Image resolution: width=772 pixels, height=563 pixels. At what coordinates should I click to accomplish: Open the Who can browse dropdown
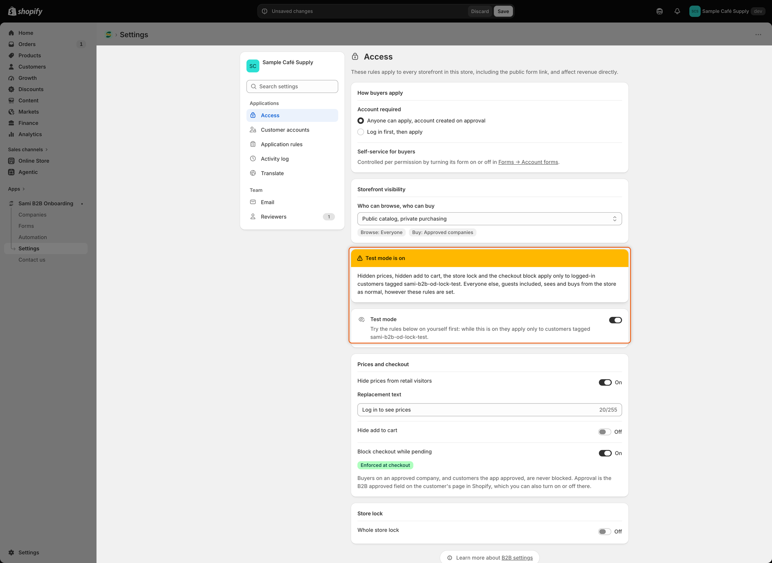[x=490, y=219]
